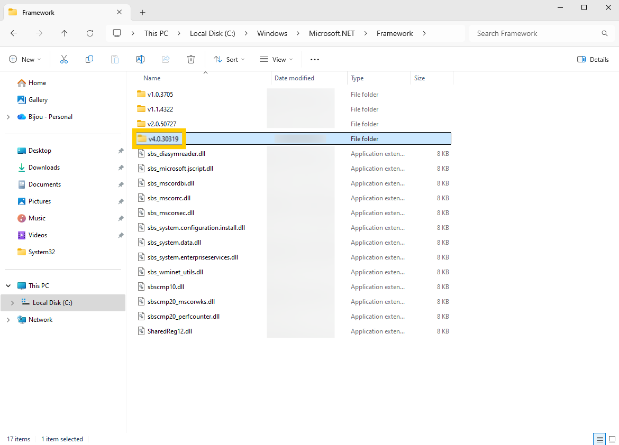Click the monitor icon in address bar

117,33
